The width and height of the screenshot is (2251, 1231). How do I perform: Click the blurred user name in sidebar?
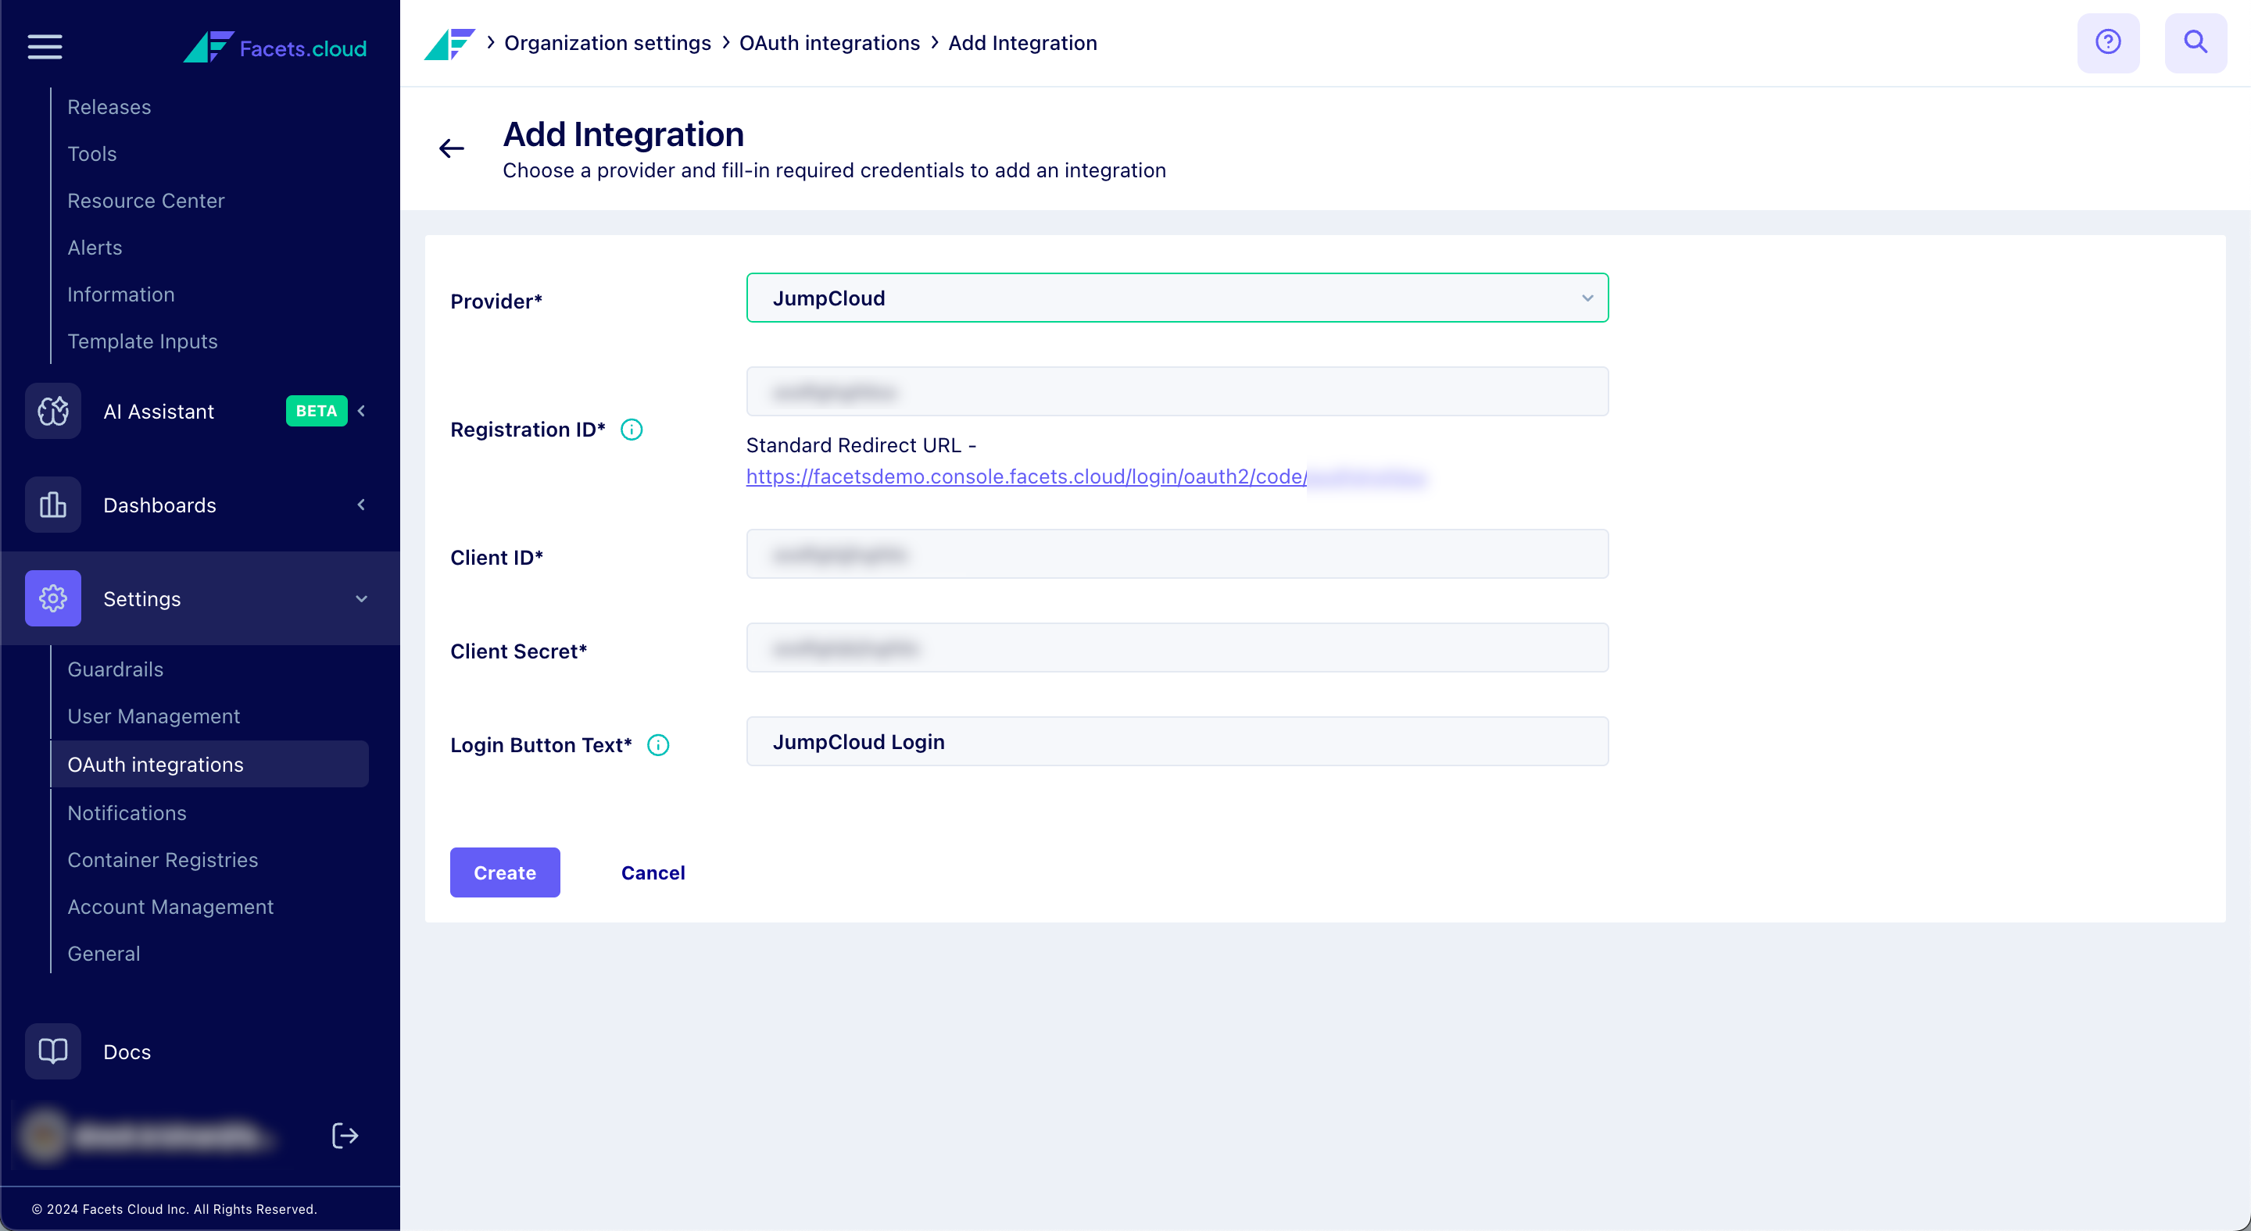(171, 1136)
